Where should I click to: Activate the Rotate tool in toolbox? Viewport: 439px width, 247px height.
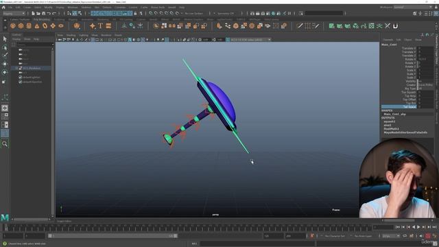pyautogui.click(x=5, y=72)
